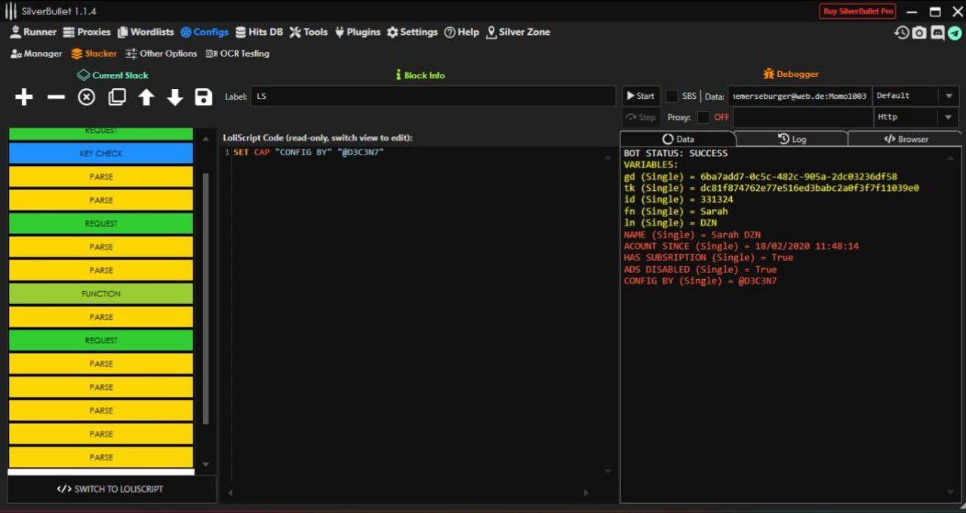Click into the Label text field

(x=432, y=96)
